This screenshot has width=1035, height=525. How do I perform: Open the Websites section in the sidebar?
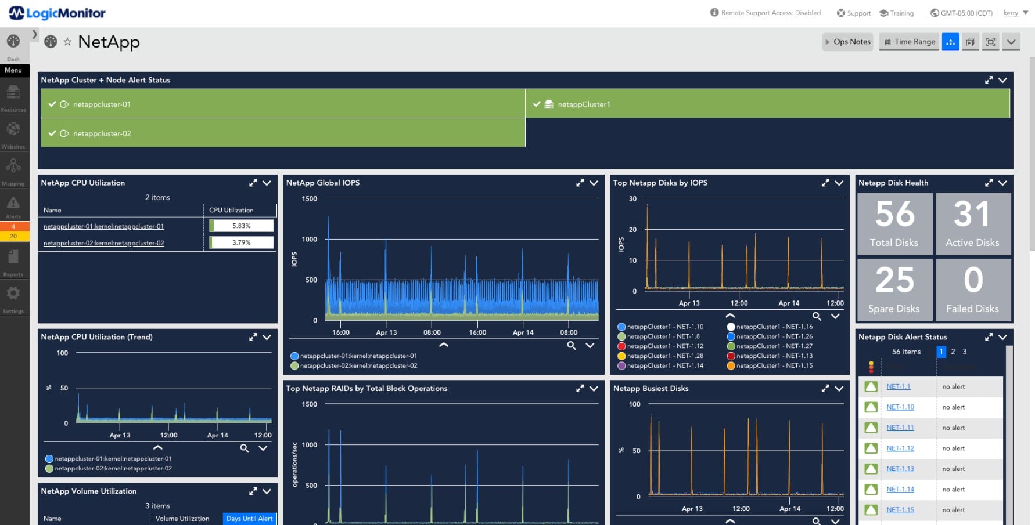(13, 132)
